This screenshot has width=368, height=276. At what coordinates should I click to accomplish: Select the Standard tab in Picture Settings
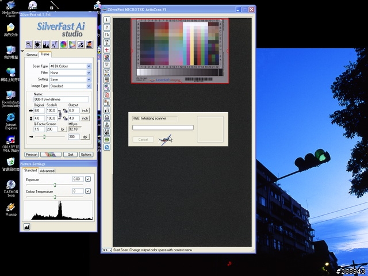[30, 170]
